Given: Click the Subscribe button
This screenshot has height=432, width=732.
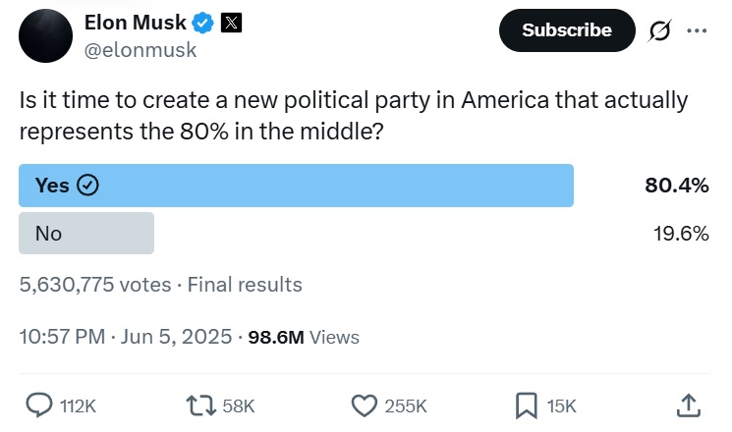Looking at the screenshot, I should coord(567,30).
